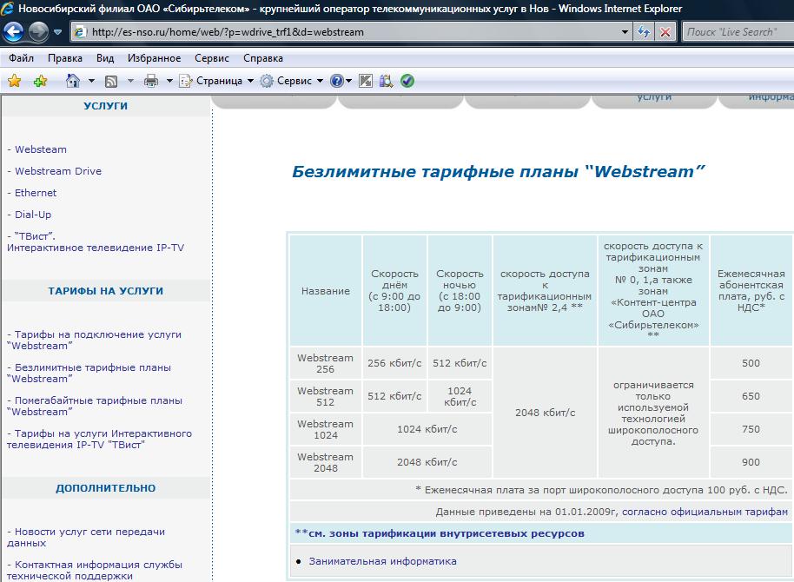Open the Ethernet sidebar link
The width and height of the screenshot is (794, 582).
(36, 193)
